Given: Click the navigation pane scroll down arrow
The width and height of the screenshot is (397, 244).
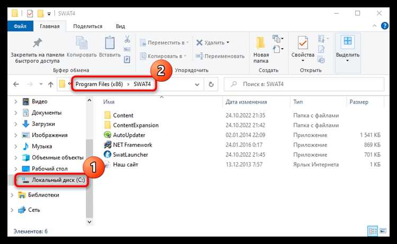Looking at the screenshot, I should (89, 222).
